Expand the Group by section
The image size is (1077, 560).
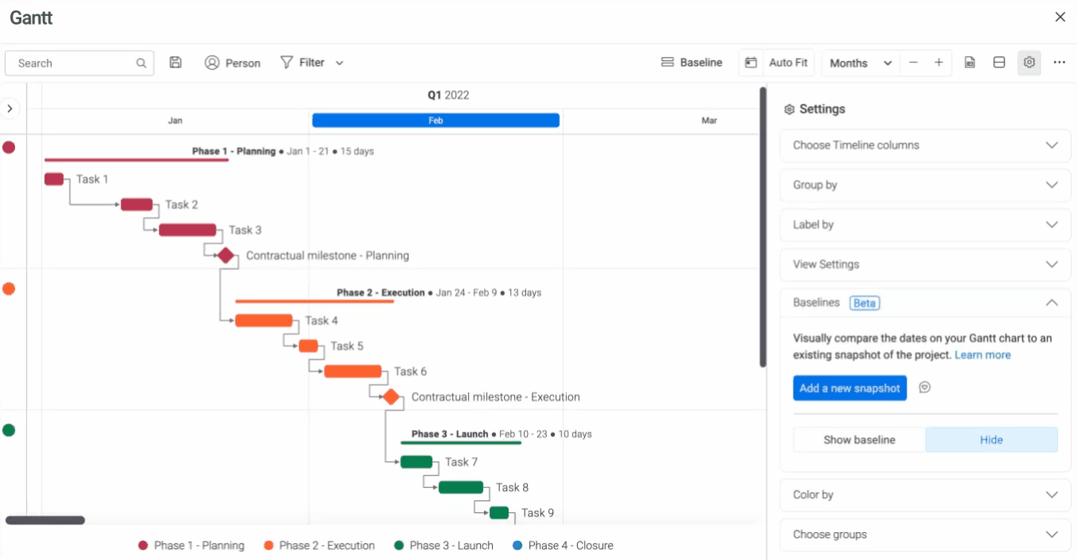pyautogui.click(x=925, y=185)
